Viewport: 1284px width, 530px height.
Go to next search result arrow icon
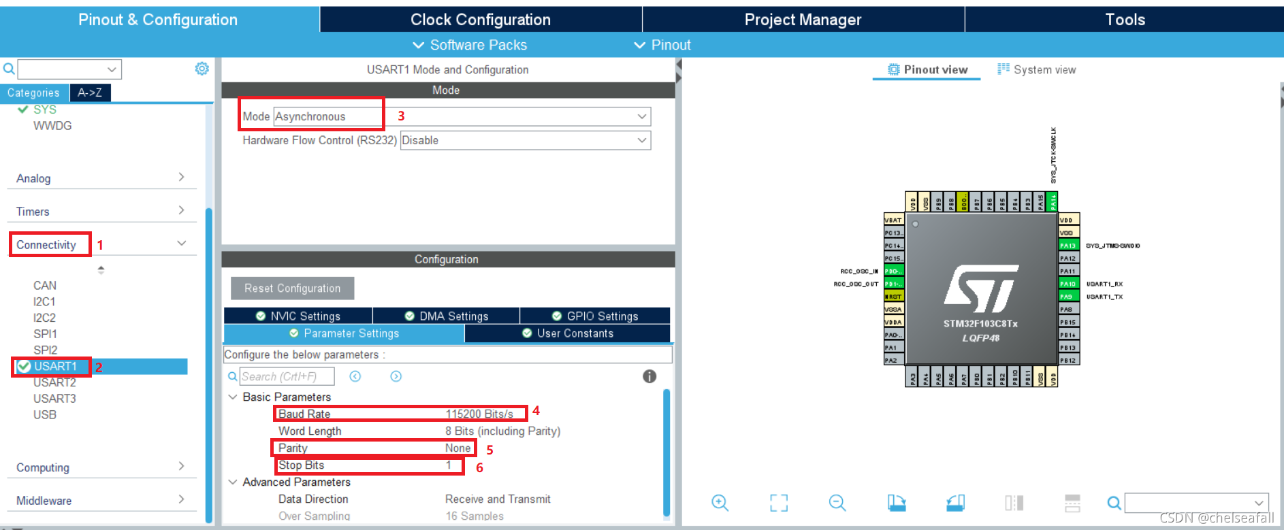(396, 376)
